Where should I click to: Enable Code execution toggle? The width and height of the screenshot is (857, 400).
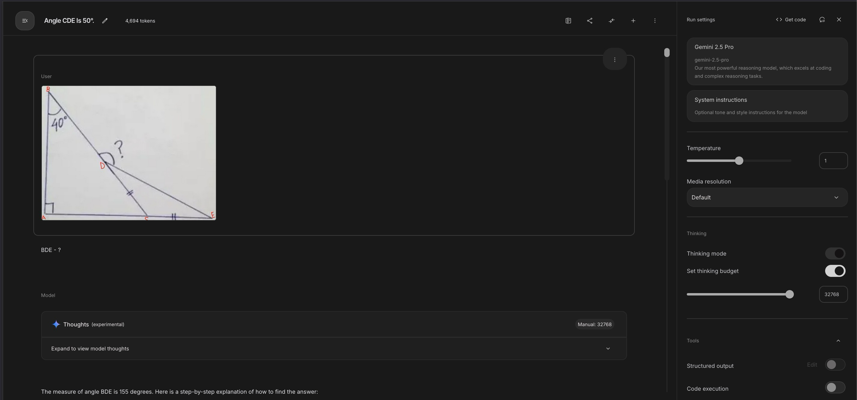(835, 387)
